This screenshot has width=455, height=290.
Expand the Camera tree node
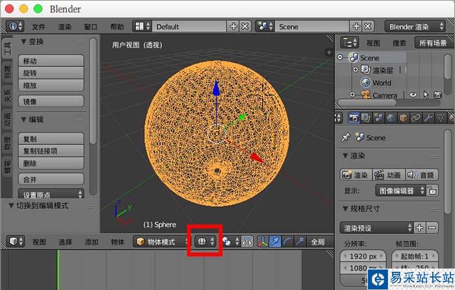pyautogui.click(x=352, y=95)
